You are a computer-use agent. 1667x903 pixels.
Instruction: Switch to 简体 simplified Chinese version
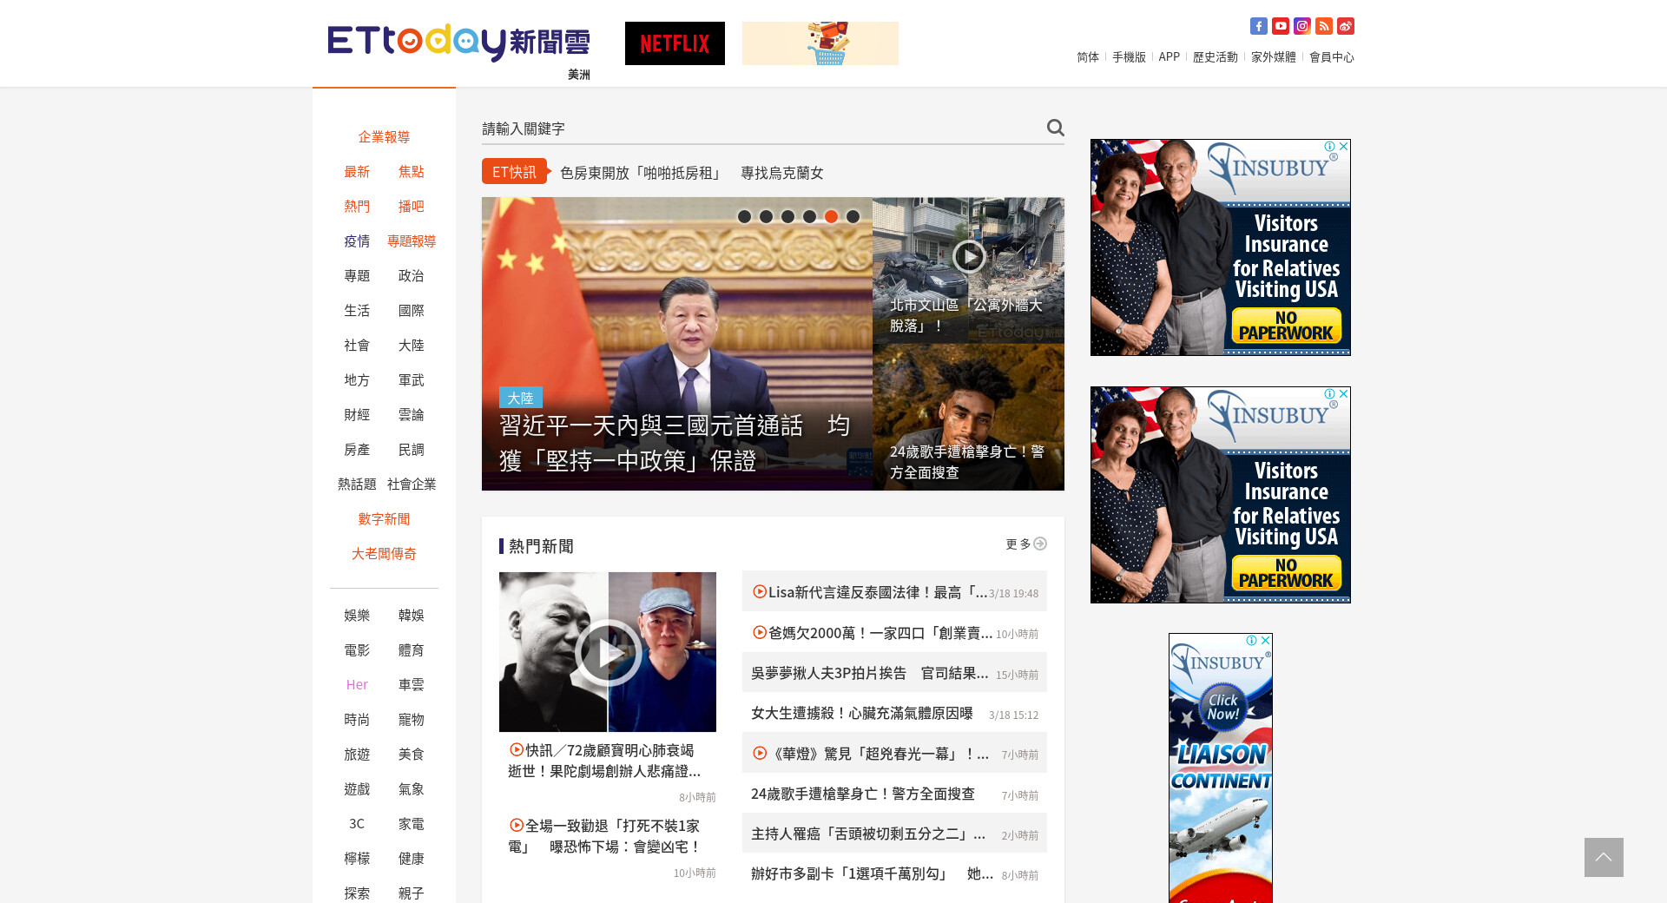tap(1087, 57)
